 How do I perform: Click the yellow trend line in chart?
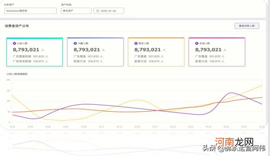click(137, 100)
